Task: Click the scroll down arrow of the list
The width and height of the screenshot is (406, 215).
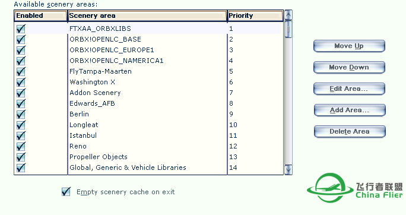Action: point(288,170)
